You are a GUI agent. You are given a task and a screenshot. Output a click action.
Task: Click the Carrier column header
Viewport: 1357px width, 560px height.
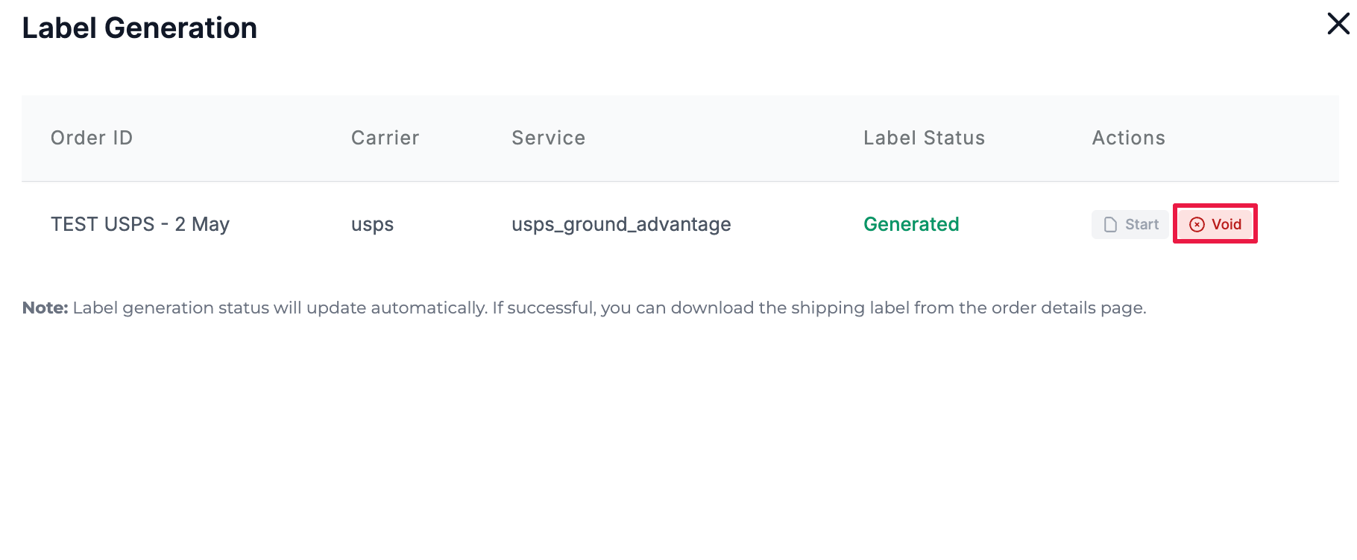385,138
